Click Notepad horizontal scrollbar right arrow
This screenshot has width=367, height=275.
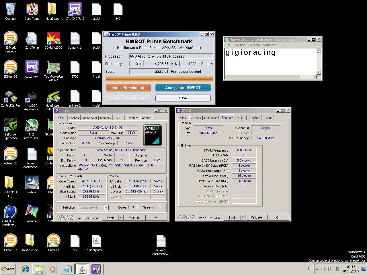pyautogui.click(x=314, y=77)
